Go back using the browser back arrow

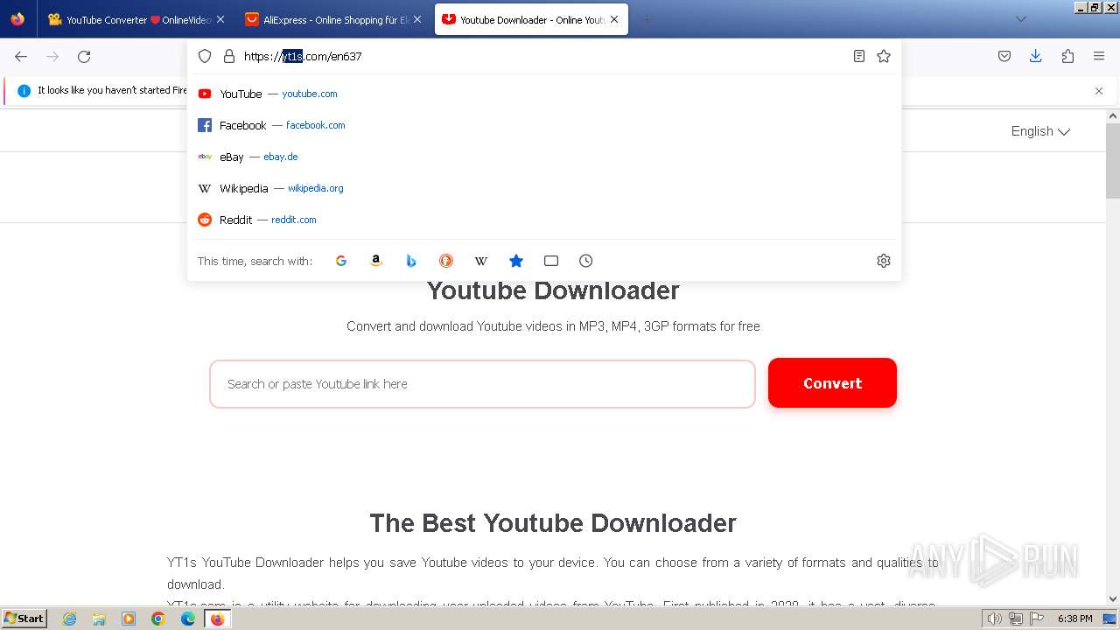point(21,56)
